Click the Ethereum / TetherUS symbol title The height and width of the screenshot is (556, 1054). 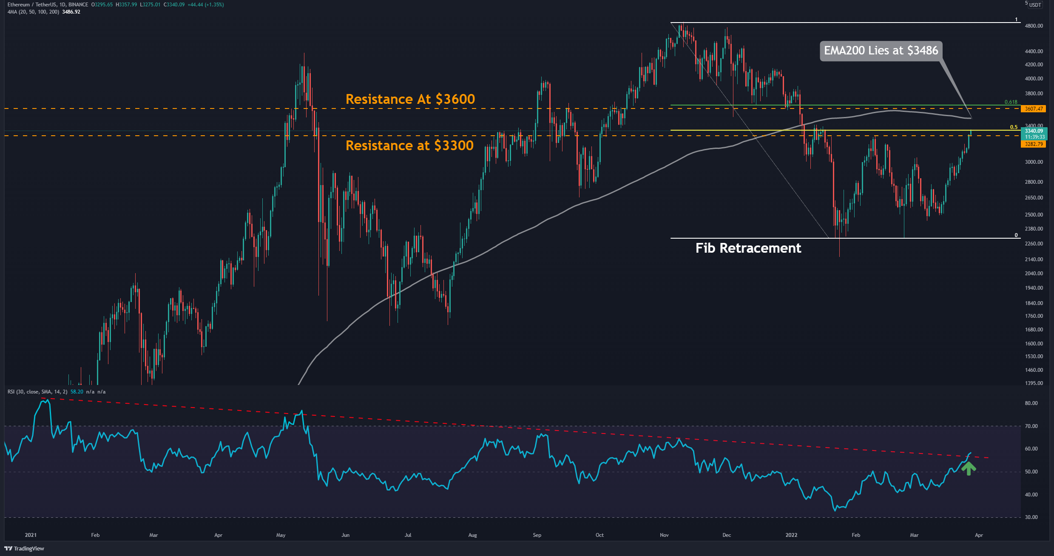point(32,5)
